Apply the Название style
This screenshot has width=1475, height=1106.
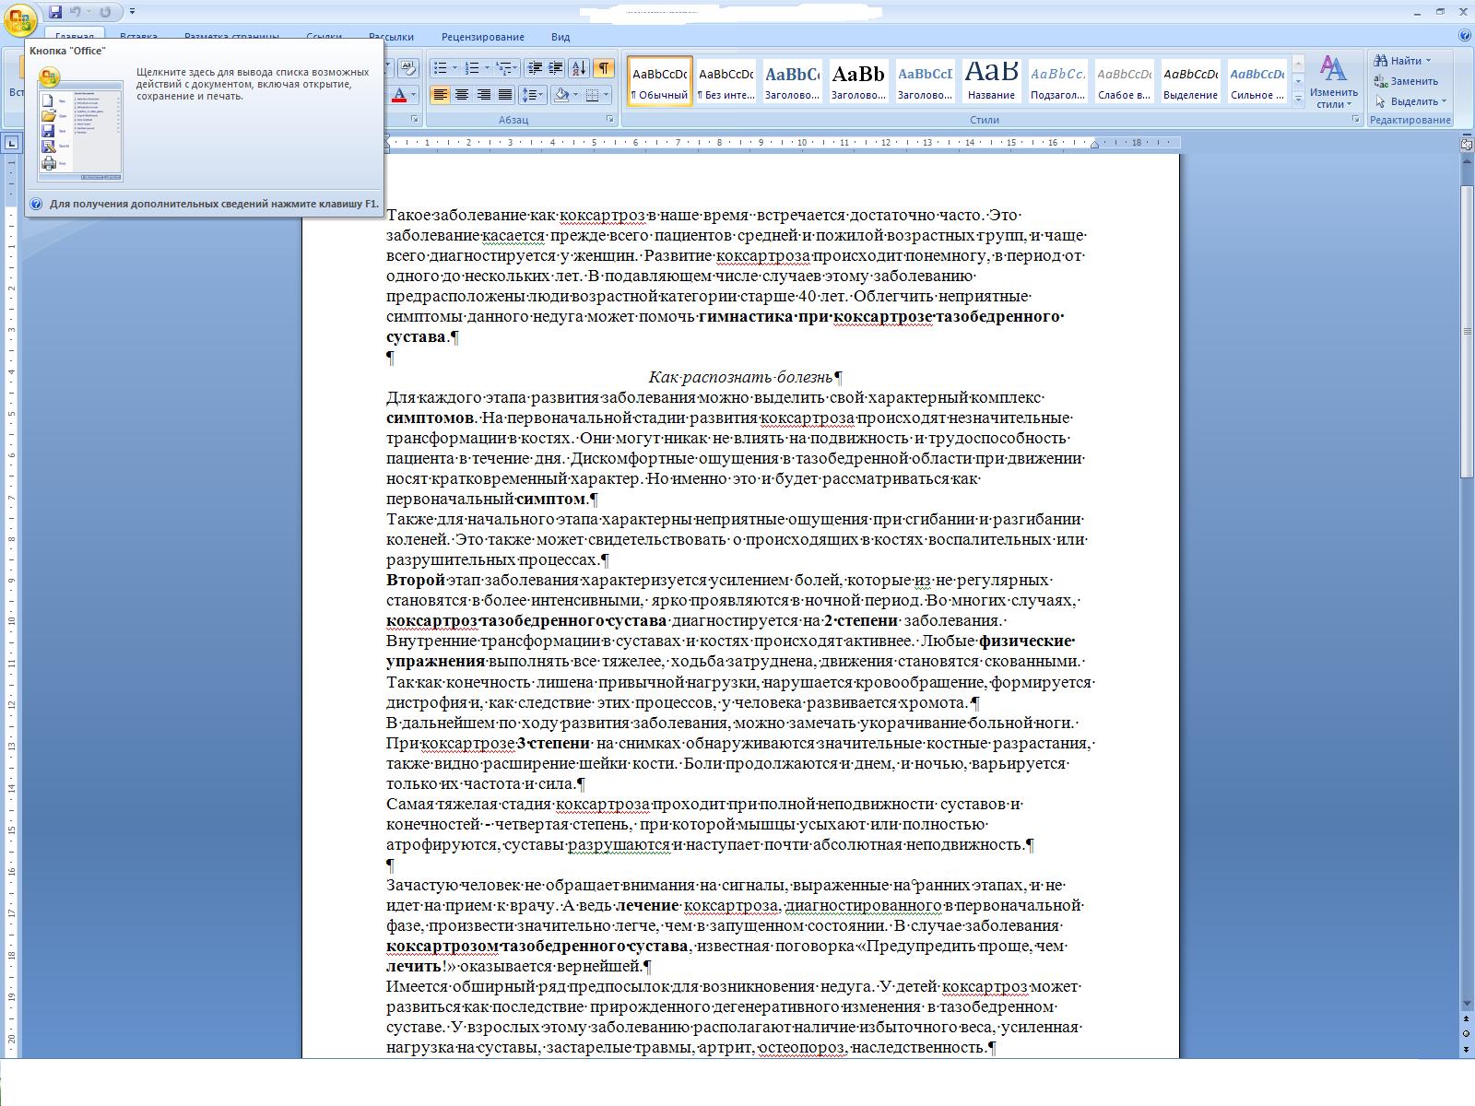[x=991, y=80]
